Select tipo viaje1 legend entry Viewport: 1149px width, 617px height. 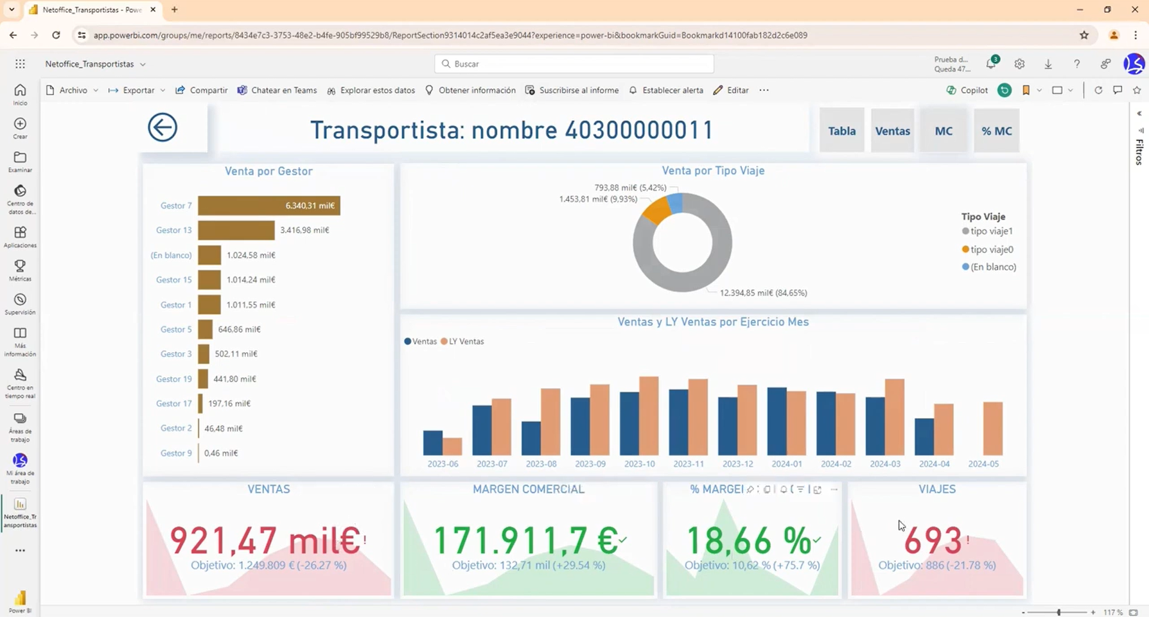pos(987,231)
